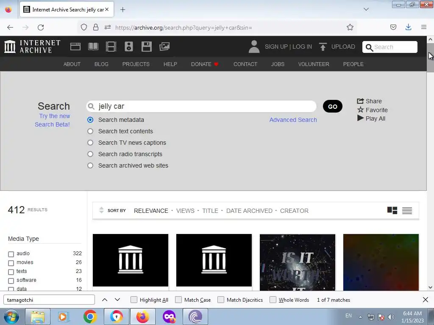
Task: Open the Audio speaker icon
Action: 129,47
